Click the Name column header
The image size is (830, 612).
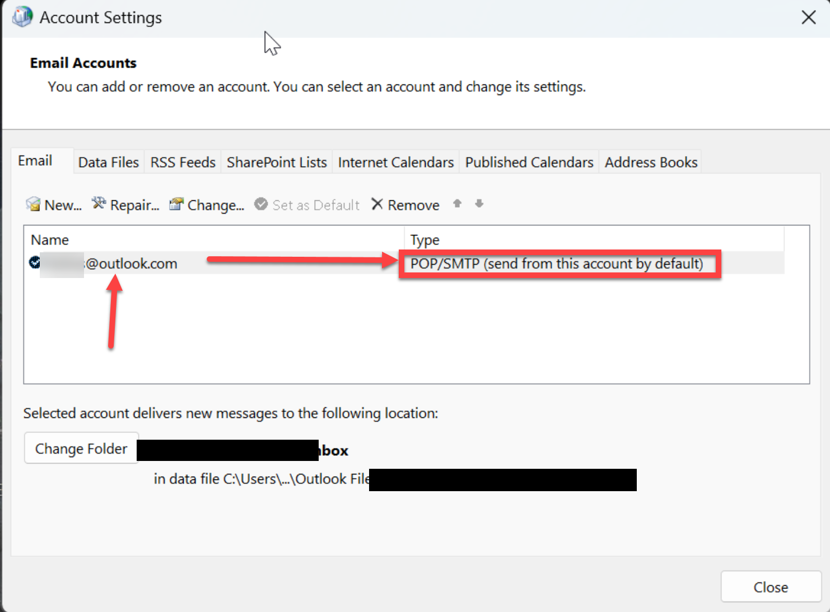click(215, 239)
